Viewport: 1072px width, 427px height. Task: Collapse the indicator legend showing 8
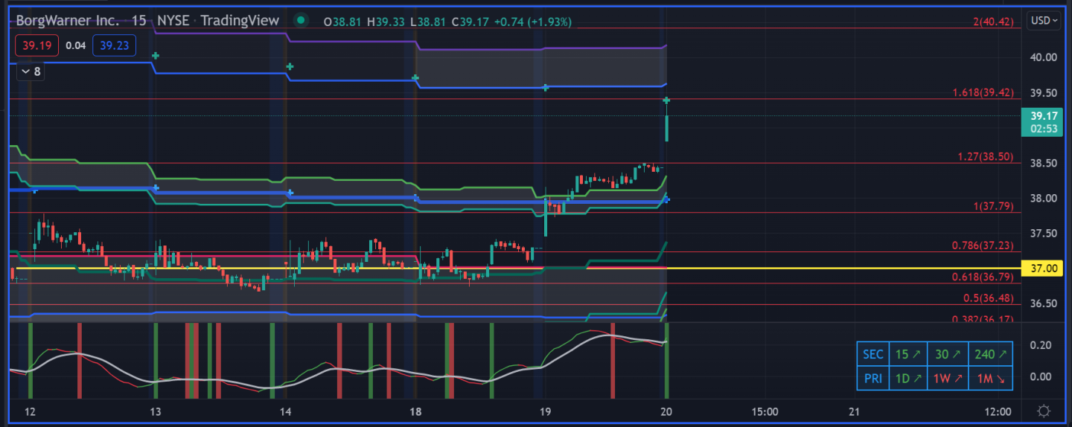[31, 71]
